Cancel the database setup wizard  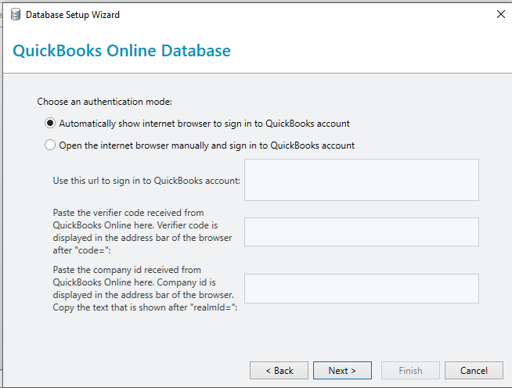click(474, 370)
